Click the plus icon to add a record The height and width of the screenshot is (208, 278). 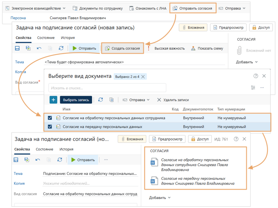[53, 100]
